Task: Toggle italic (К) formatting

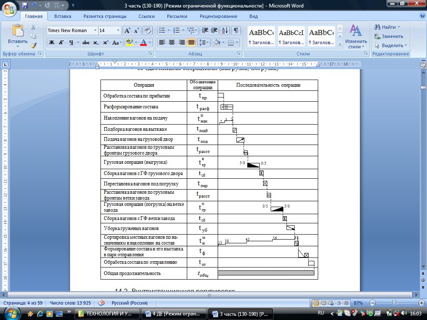Action: pos(61,42)
